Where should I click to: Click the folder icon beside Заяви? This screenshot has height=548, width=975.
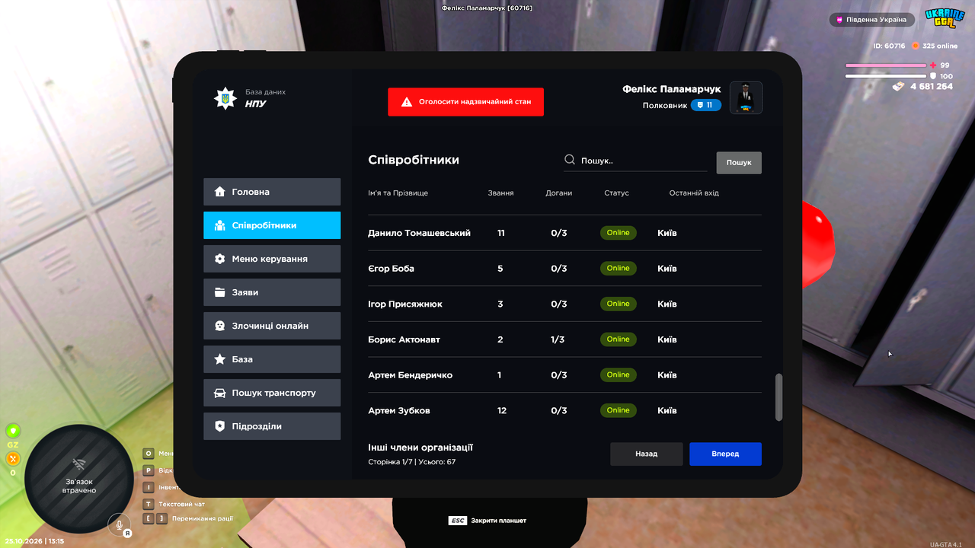point(219,292)
